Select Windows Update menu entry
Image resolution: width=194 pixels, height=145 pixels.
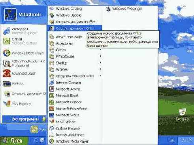75,15
